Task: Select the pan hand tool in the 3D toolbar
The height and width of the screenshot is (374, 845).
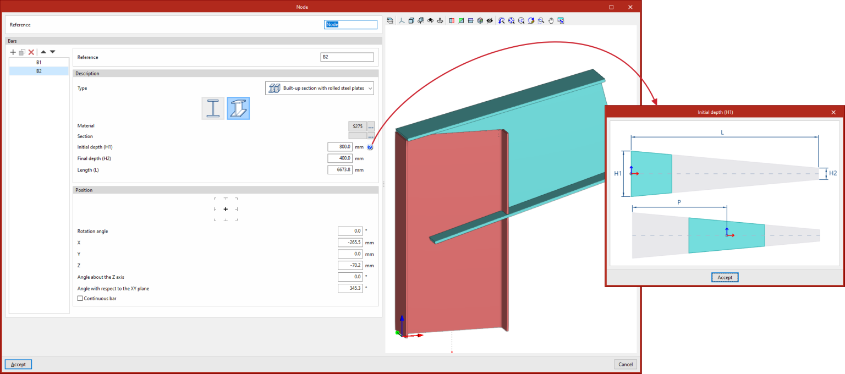Action: 551,20
